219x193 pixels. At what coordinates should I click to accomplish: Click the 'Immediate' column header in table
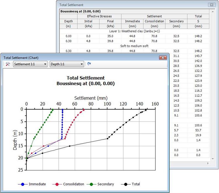132,21
